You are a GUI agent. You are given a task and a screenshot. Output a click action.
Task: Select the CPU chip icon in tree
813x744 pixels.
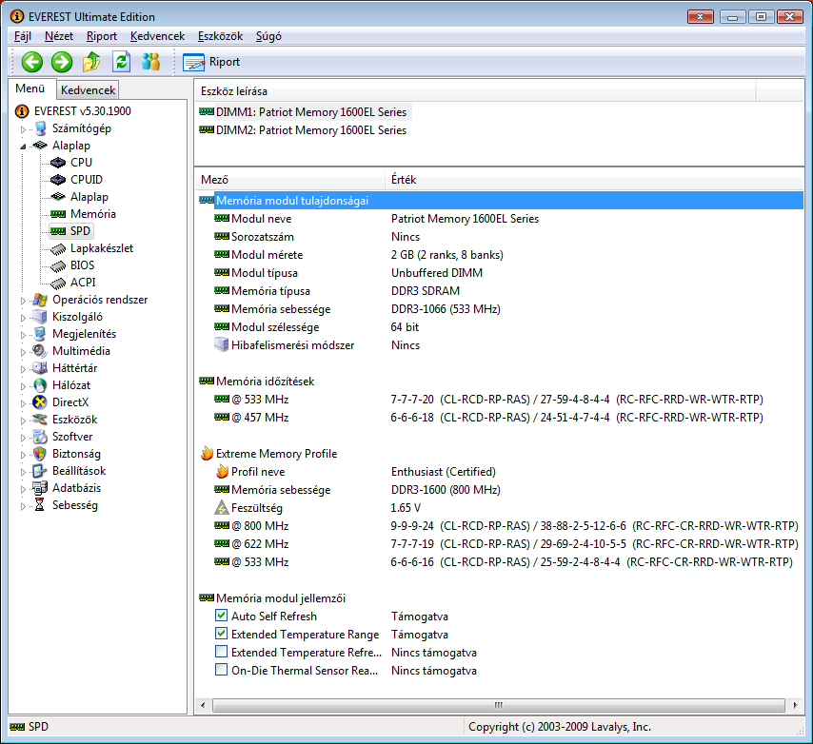[58, 163]
